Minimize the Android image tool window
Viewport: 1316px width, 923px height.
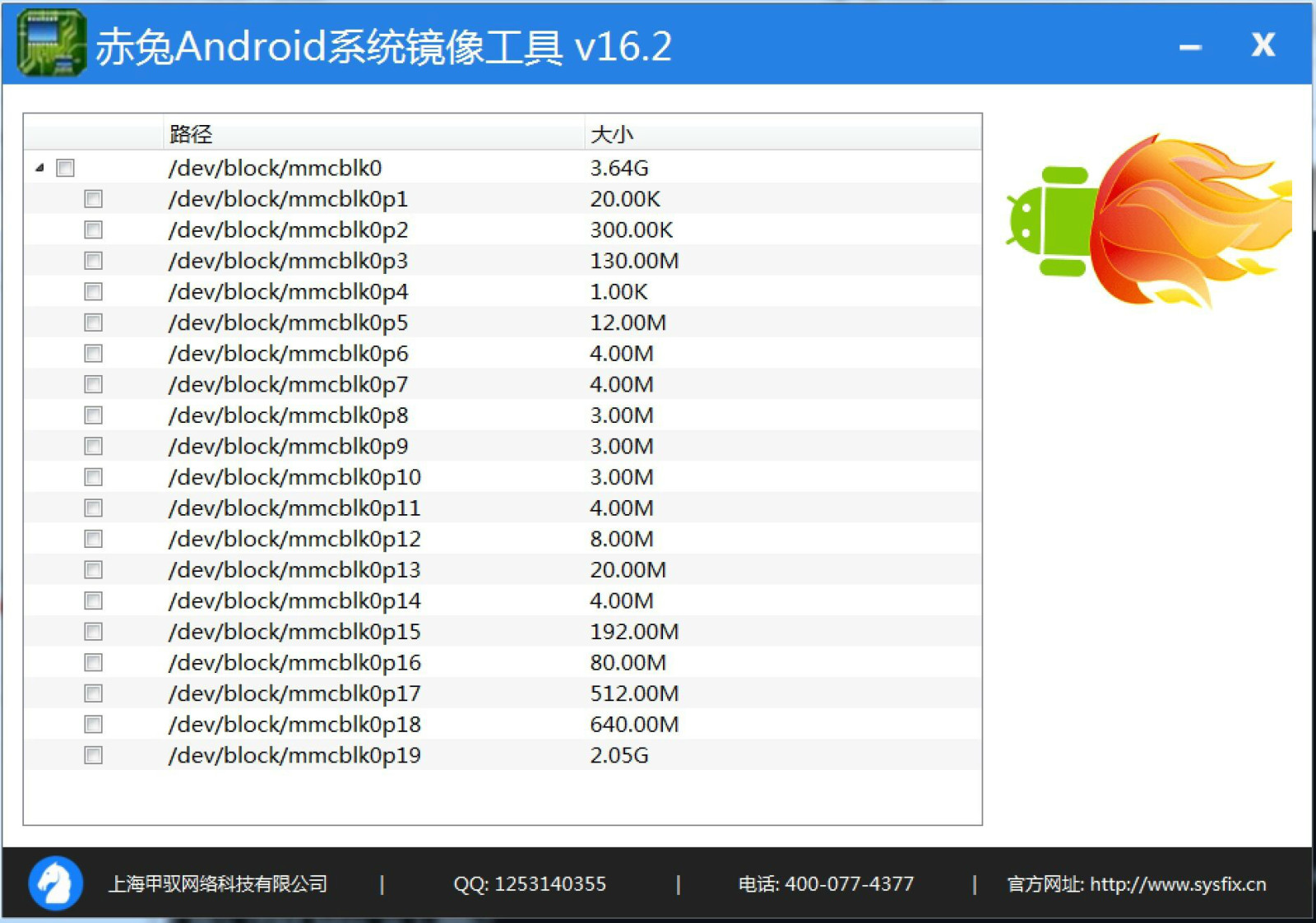tap(1190, 47)
